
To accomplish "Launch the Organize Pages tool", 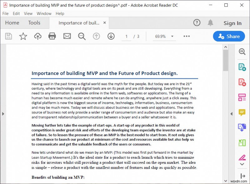I will (x=242, y=97).
